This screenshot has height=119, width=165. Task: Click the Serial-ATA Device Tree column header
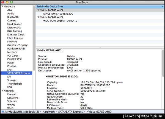point(100,7)
